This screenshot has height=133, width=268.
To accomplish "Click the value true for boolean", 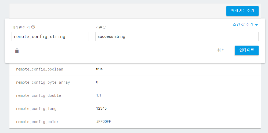I will coord(99,69).
